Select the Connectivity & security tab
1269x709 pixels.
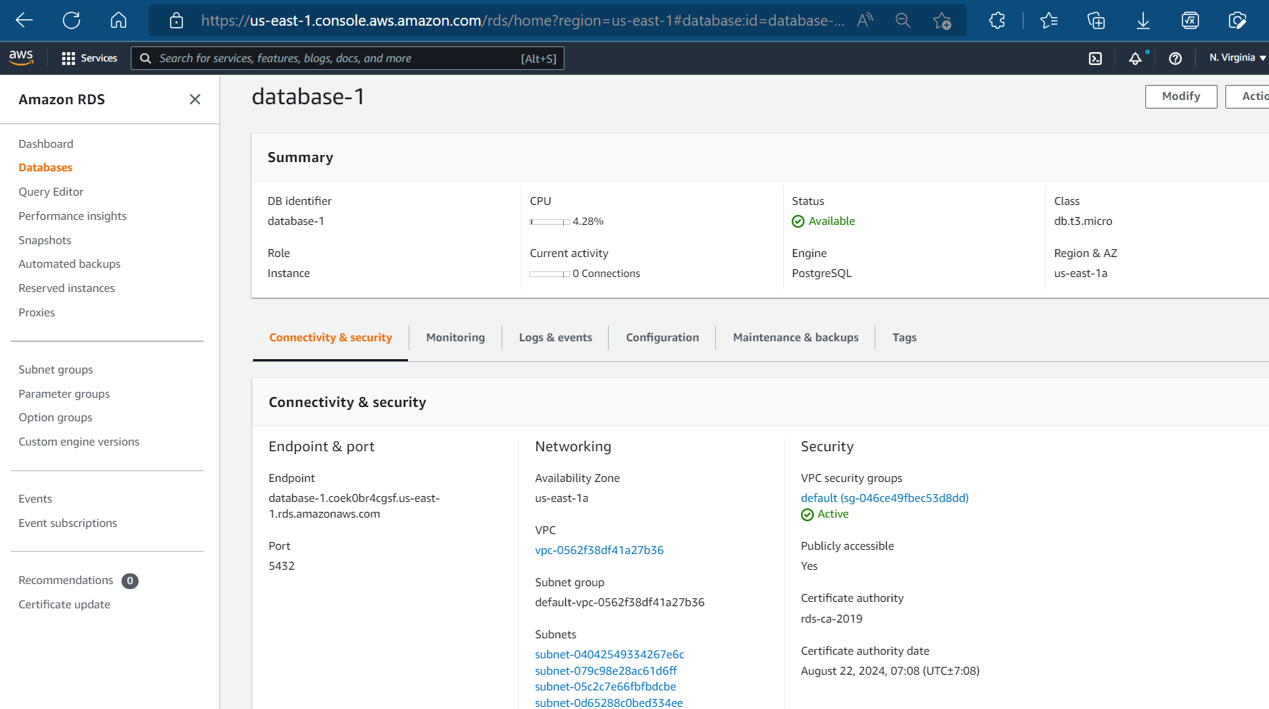pos(331,338)
